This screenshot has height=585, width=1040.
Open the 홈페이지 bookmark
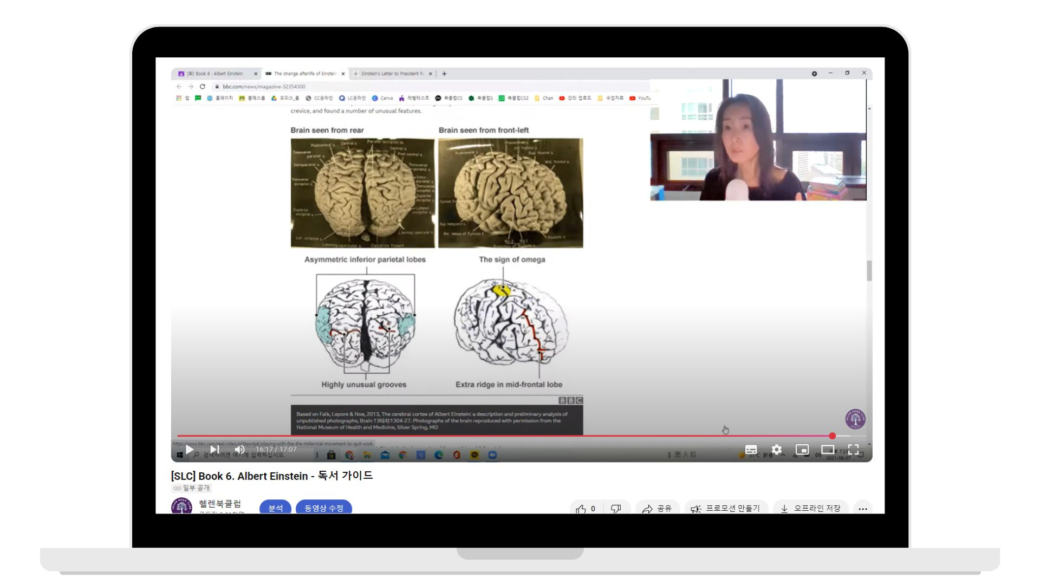click(219, 98)
